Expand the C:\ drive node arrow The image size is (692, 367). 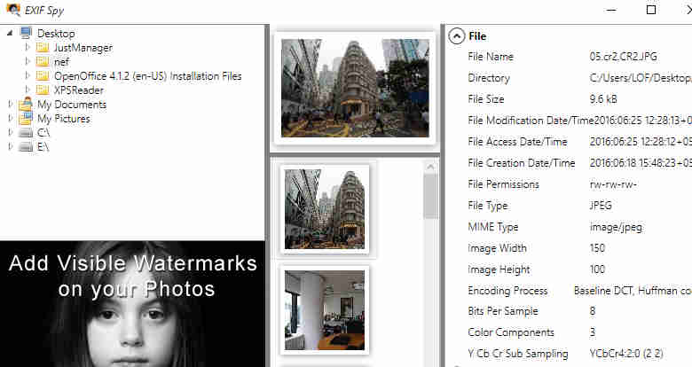click(11, 132)
